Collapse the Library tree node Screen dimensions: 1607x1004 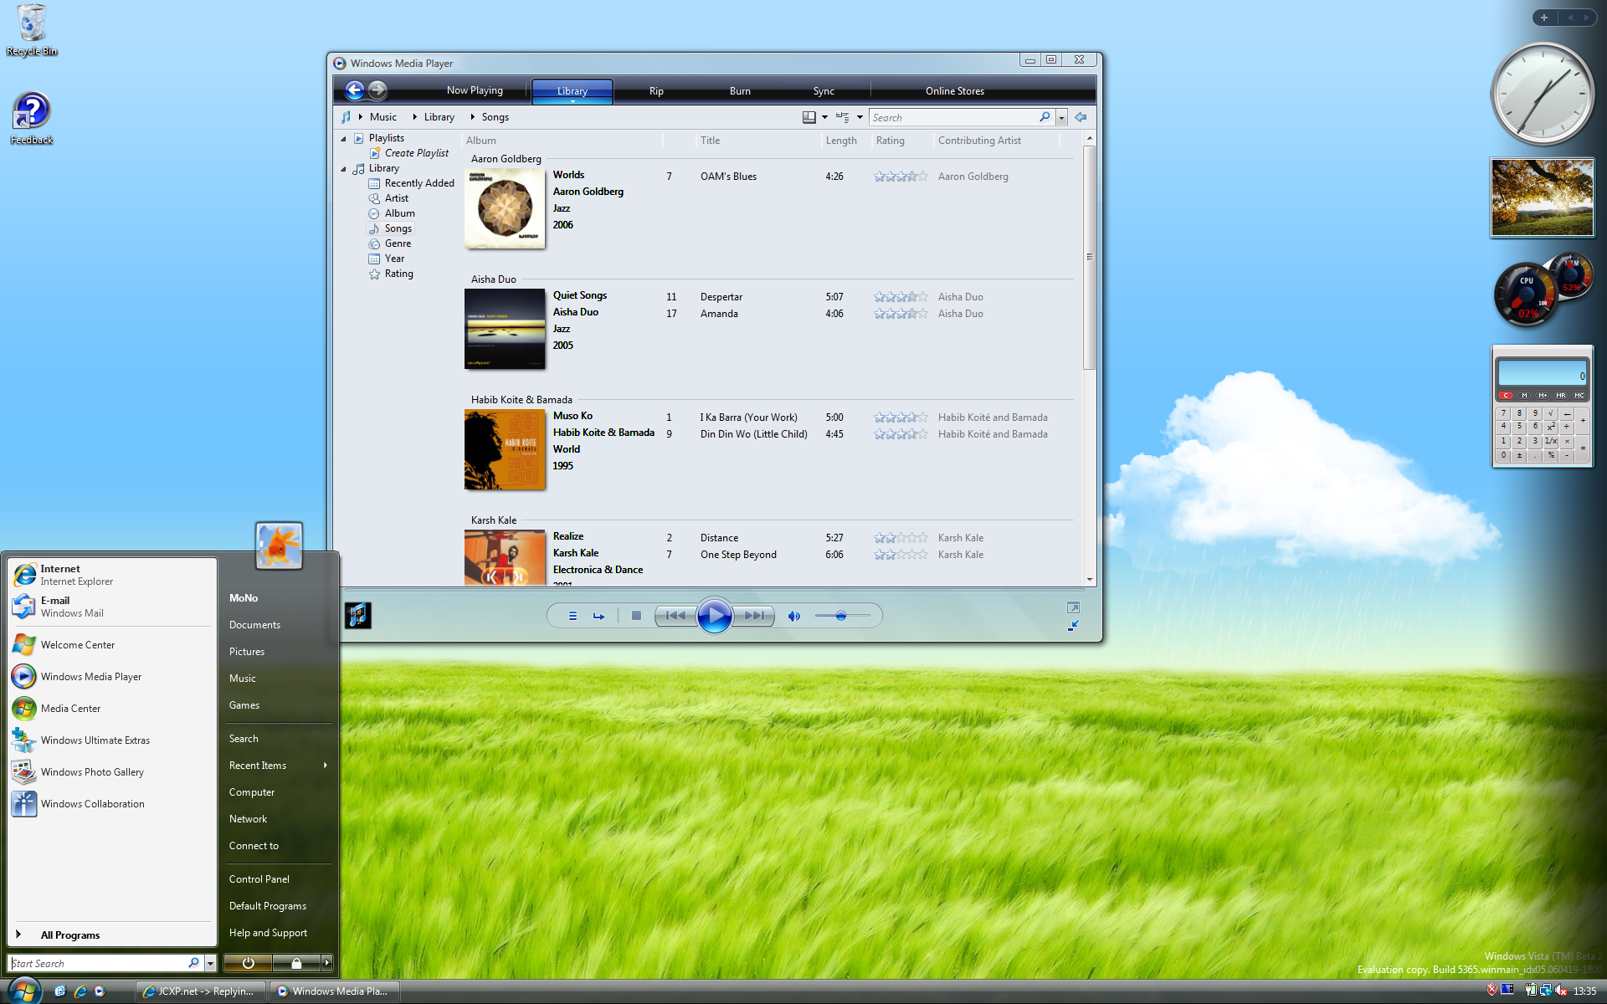343,168
